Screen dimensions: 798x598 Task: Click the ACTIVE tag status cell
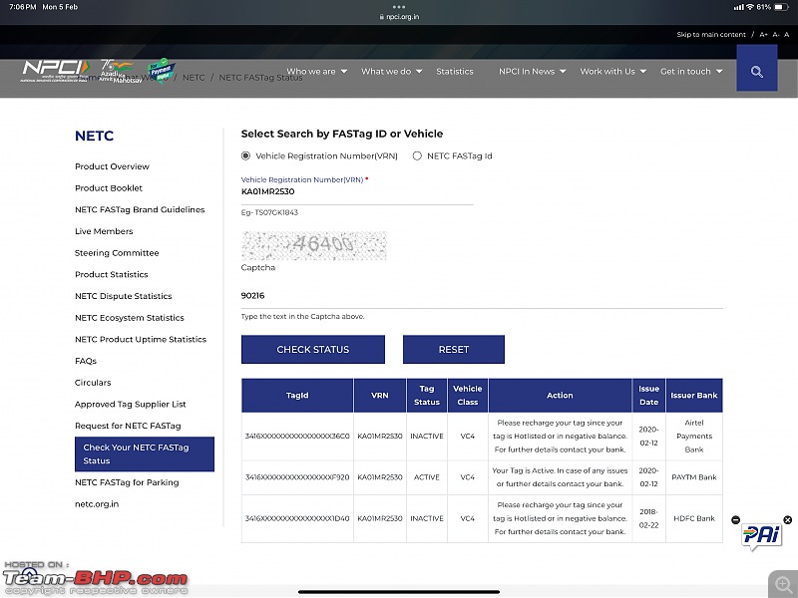point(427,477)
